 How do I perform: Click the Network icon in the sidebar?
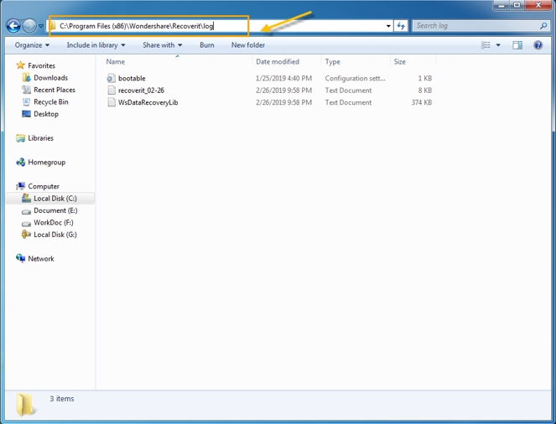tap(20, 258)
